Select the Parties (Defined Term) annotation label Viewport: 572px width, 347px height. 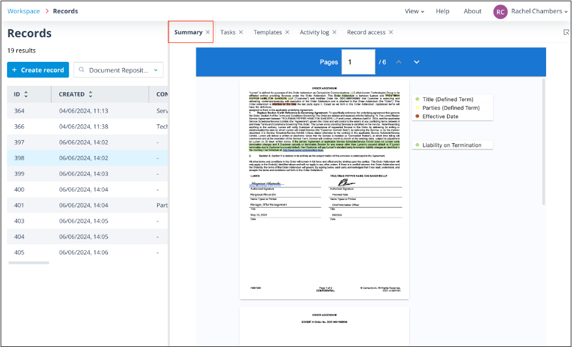[x=451, y=108]
